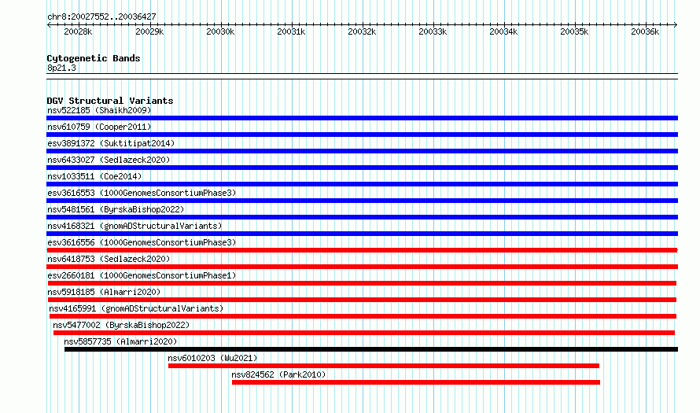Click nsv4168321 (gnomADStructuralVariants) label
This screenshot has height=413, width=700.
134,226
